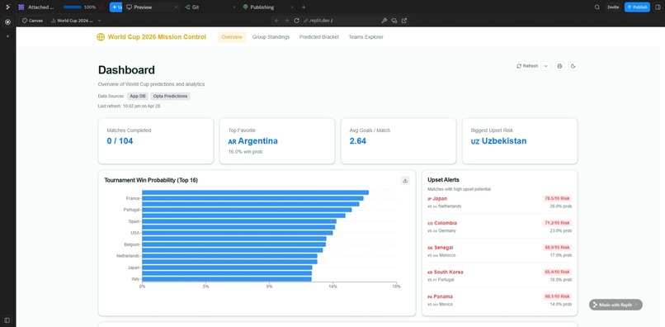The height and width of the screenshot is (327, 665).
Task: Click the Italy bar in chart
Action: point(227,279)
